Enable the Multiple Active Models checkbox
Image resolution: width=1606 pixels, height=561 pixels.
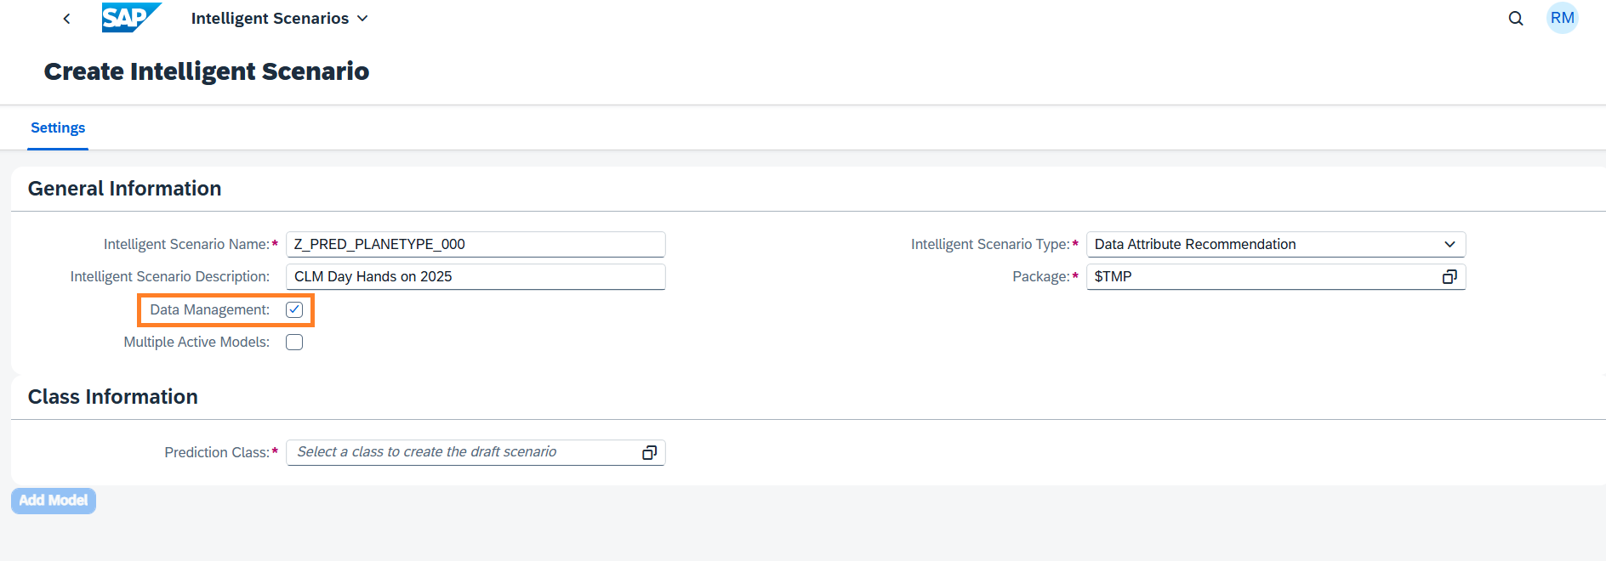[x=294, y=343]
